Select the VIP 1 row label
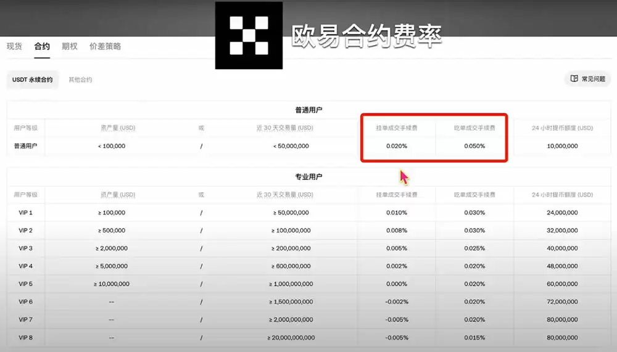 tap(25, 213)
